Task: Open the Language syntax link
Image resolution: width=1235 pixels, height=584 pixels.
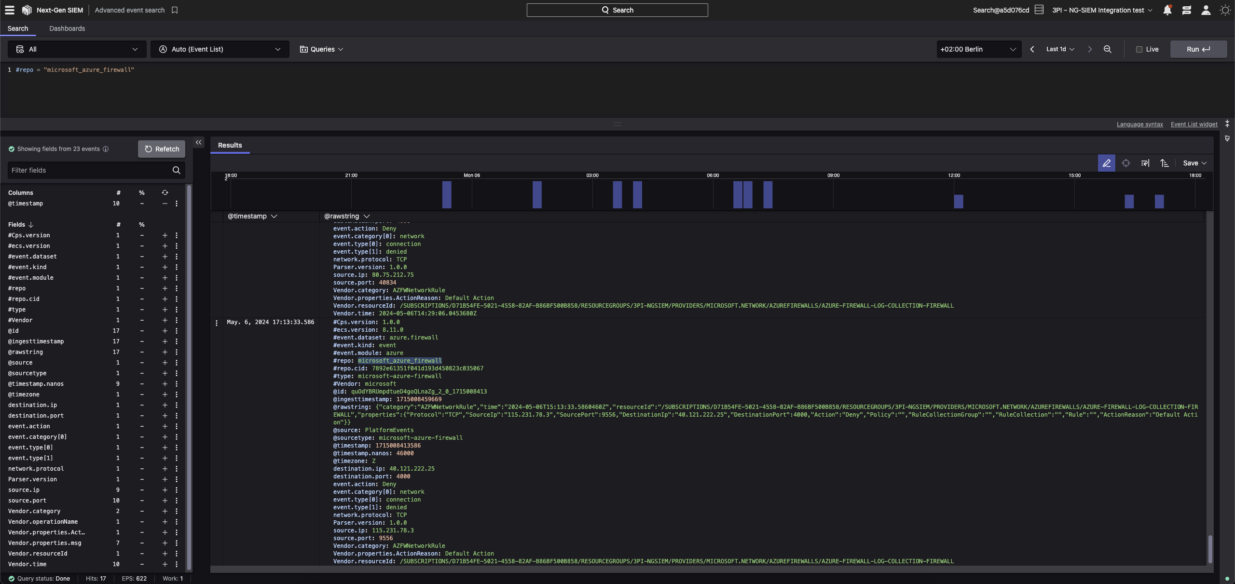Action: click(x=1139, y=124)
